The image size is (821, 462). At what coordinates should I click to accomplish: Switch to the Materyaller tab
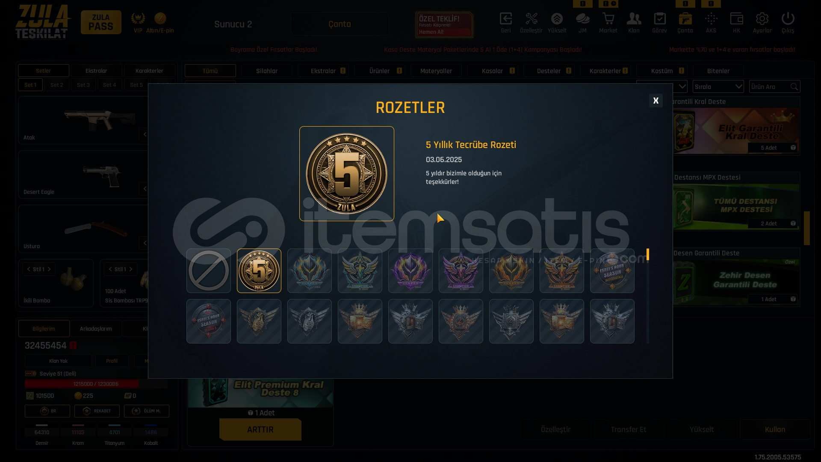point(436,71)
